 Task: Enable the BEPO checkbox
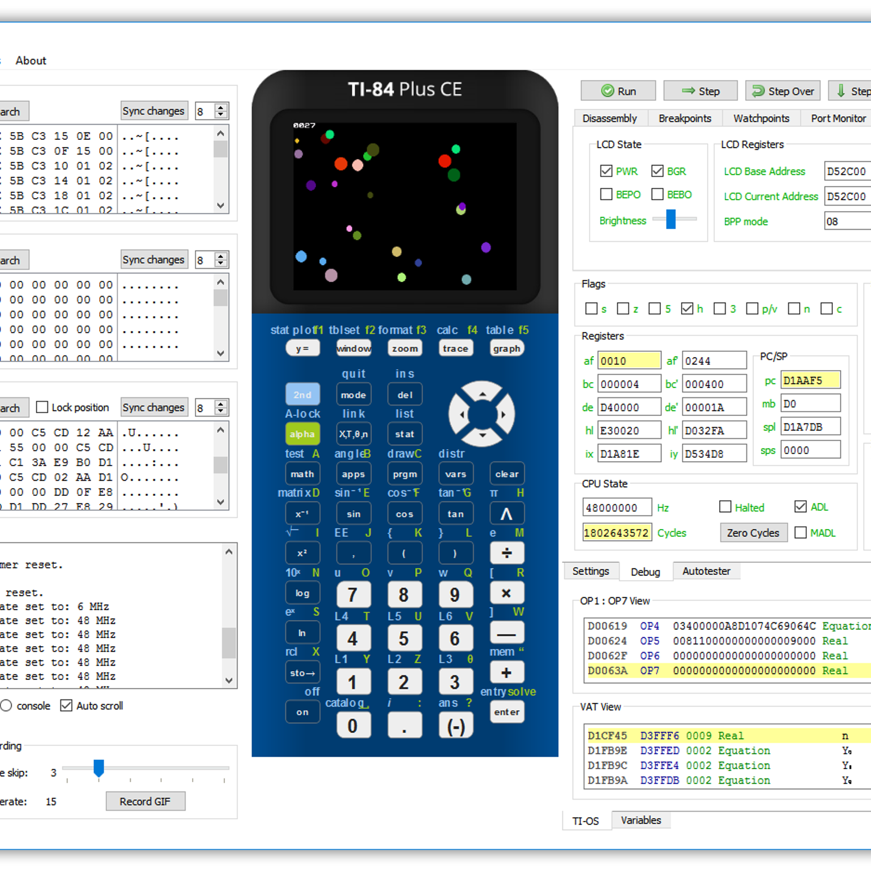coord(606,194)
